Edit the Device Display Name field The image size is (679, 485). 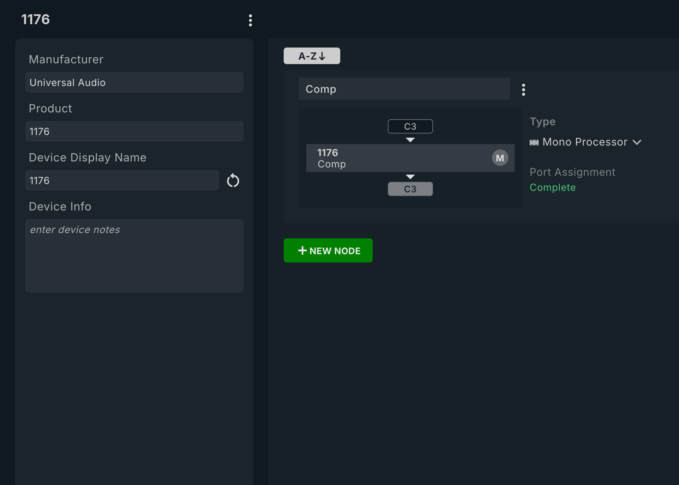click(x=122, y=180)
